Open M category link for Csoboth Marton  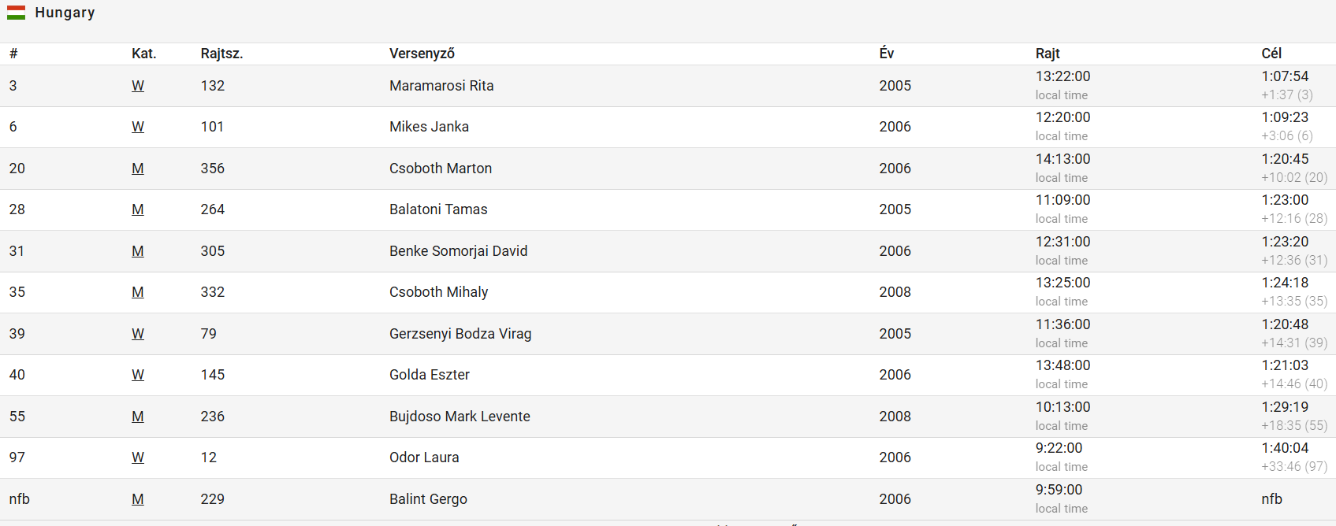138,169
